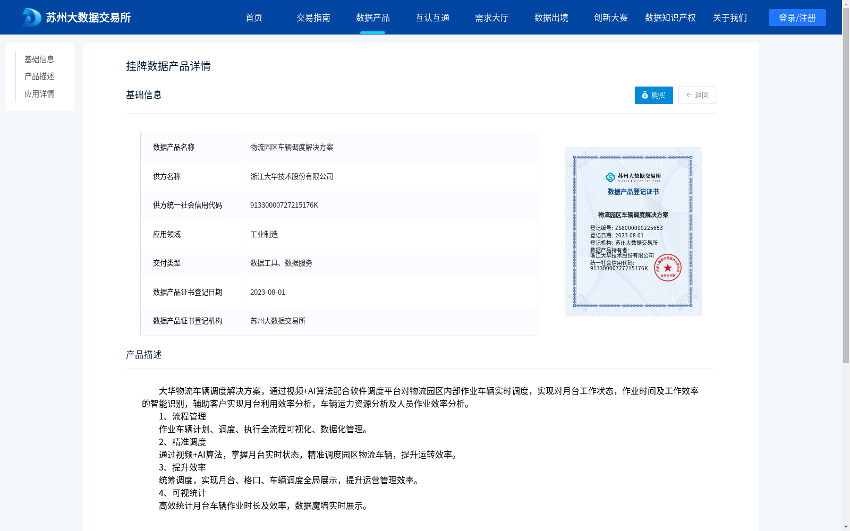
Task: Open the data product registration certificate image
Action: [633, 232]
